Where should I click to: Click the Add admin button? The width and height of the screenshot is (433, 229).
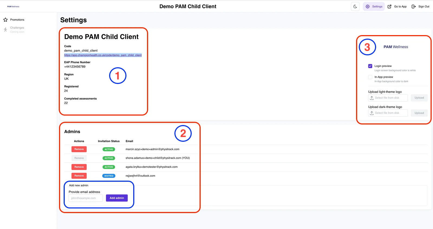coord(117,198)
